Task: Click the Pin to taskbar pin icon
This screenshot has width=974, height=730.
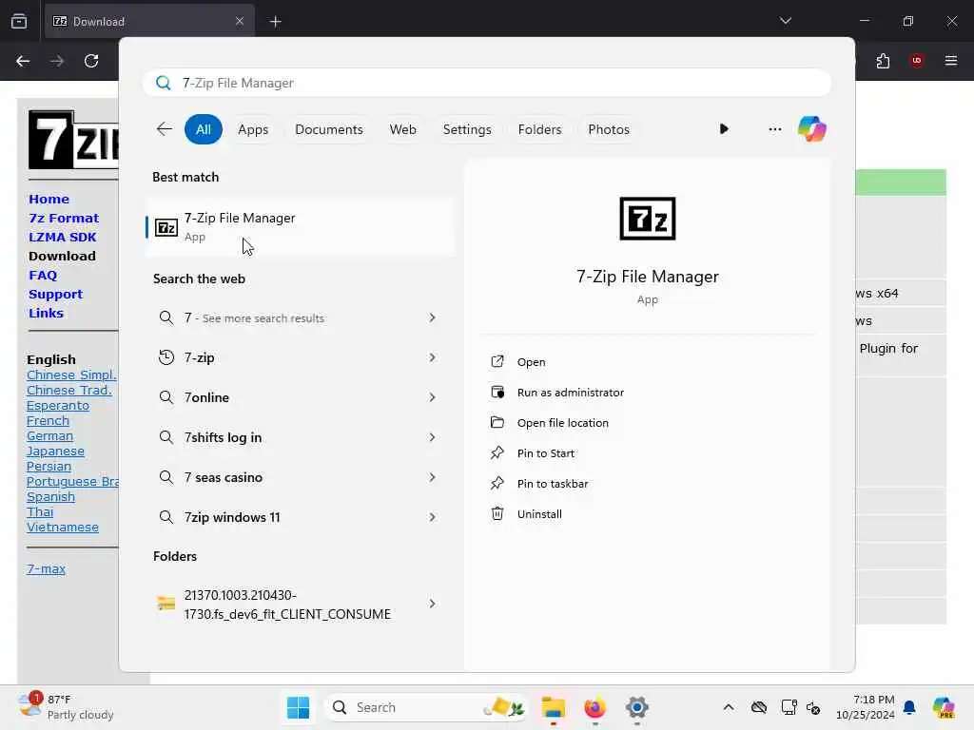Action: (x=497, y=484)
